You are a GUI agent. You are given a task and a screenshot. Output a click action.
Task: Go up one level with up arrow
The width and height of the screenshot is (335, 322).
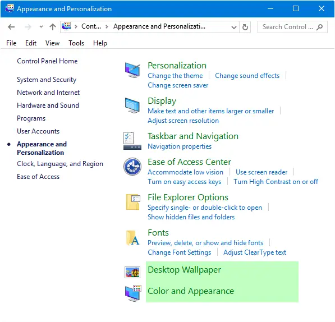[53, 27]
